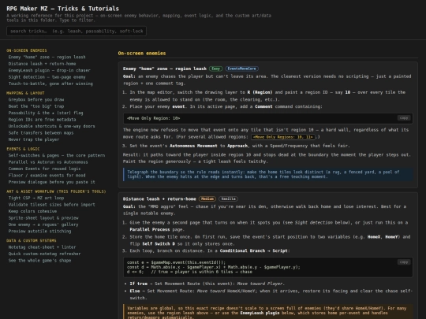Click 'ON-SCREEN ENEMIES' sidebar category header
Screen dimensions: 426x319
pyautogui.click(x=27, y=50)
